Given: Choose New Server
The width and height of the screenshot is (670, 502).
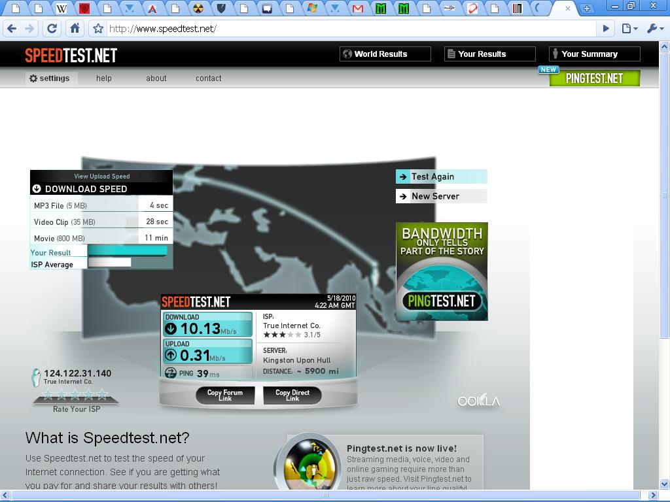Looking at the screenshot, I should pyautogui.click(x=441, y=196).
